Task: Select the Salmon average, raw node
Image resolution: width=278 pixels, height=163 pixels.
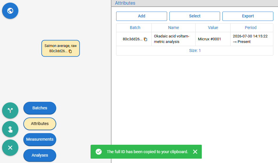Action: click(61, 48)
